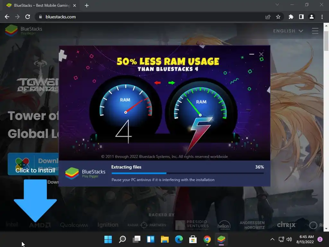This screenshot has height=247, width=329.
Task: Open a new browser tab
Action: pos(87,5)
